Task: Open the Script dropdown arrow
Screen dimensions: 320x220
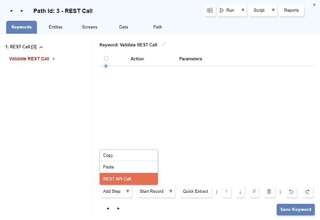Action: click(x=273, y=10)
